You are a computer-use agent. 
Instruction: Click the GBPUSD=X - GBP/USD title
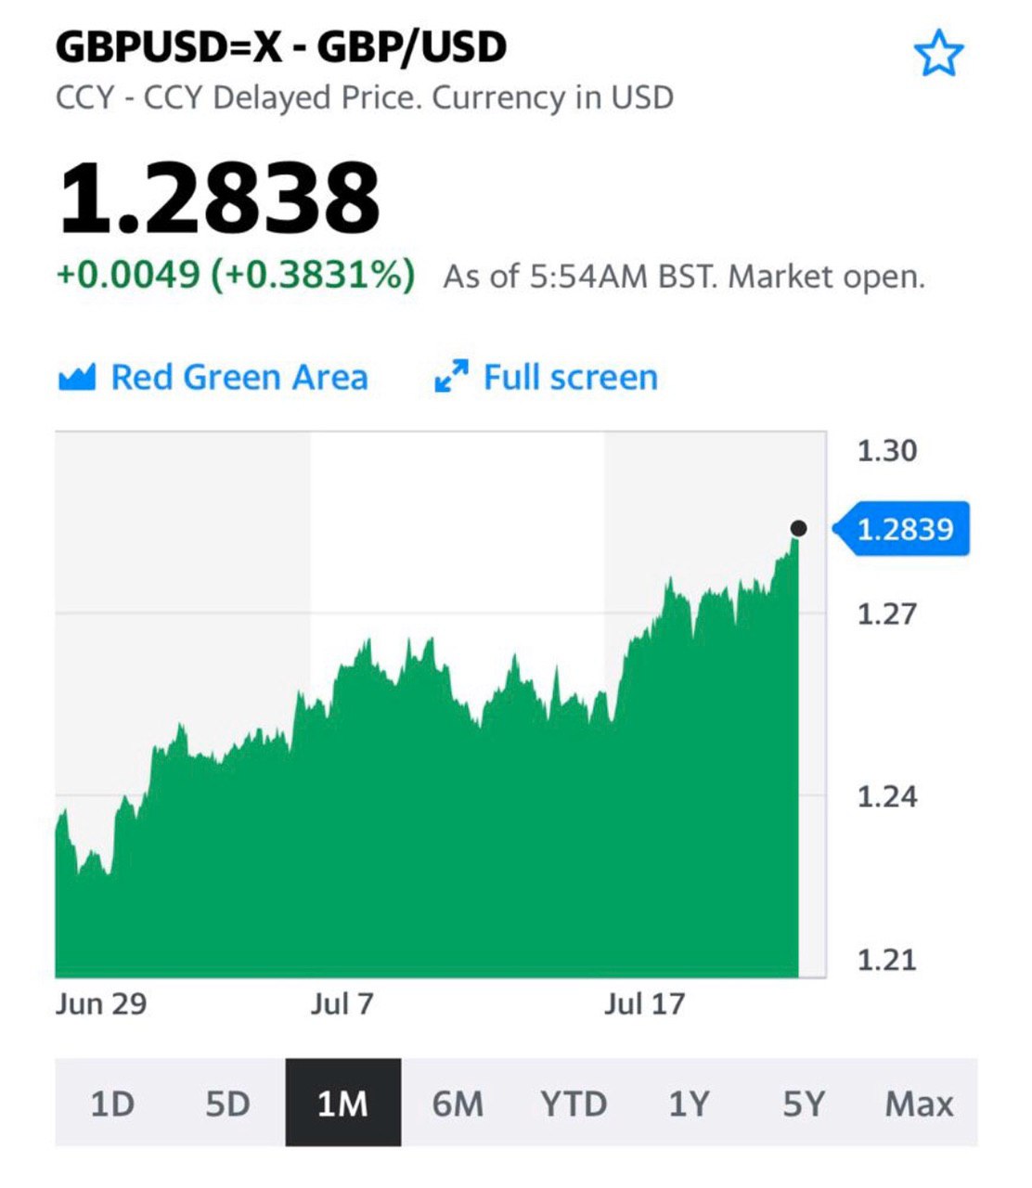[281, 47]
